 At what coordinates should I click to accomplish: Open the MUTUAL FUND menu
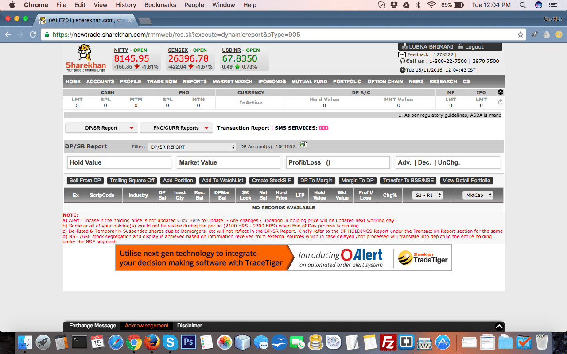(309, 81)
